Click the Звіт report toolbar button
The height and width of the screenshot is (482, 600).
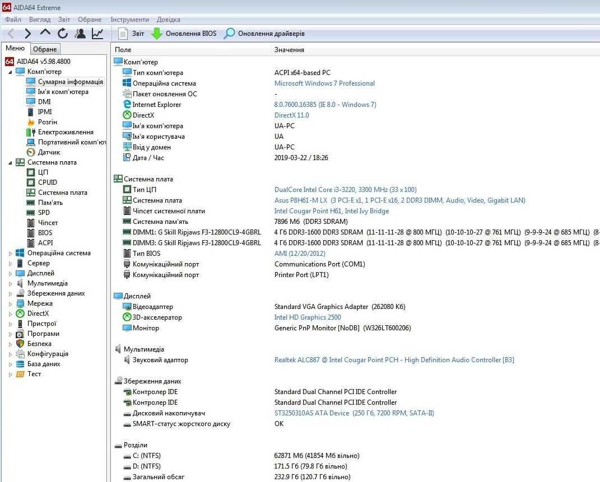coord(131,34)
